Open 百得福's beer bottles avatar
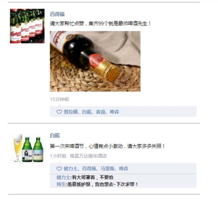The image size is (218, 199). point(27,26)
